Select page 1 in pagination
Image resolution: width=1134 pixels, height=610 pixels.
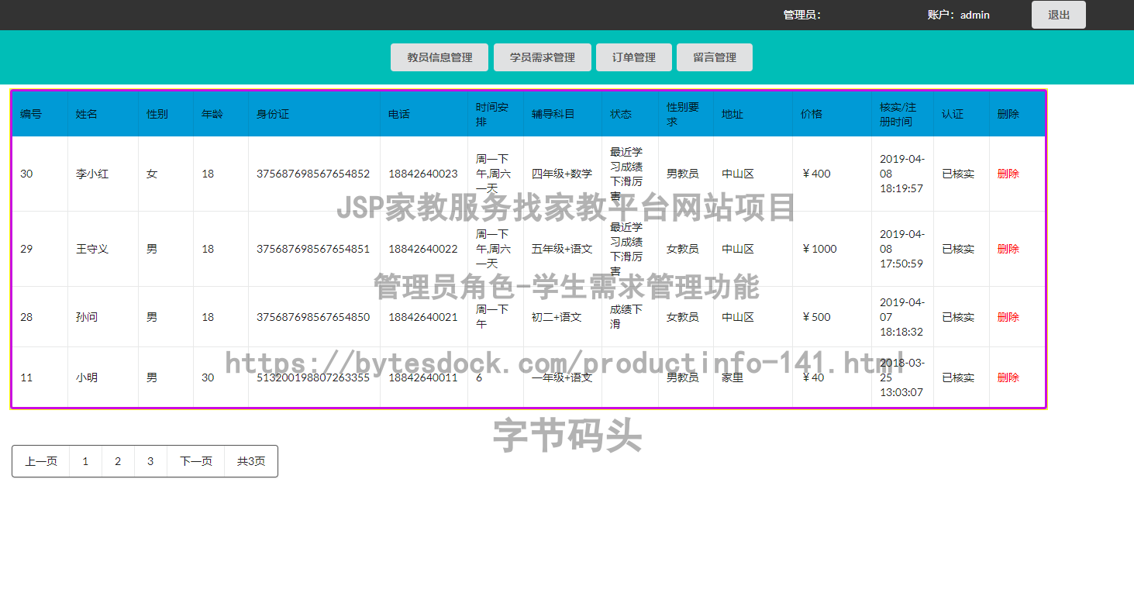(85, 460)
